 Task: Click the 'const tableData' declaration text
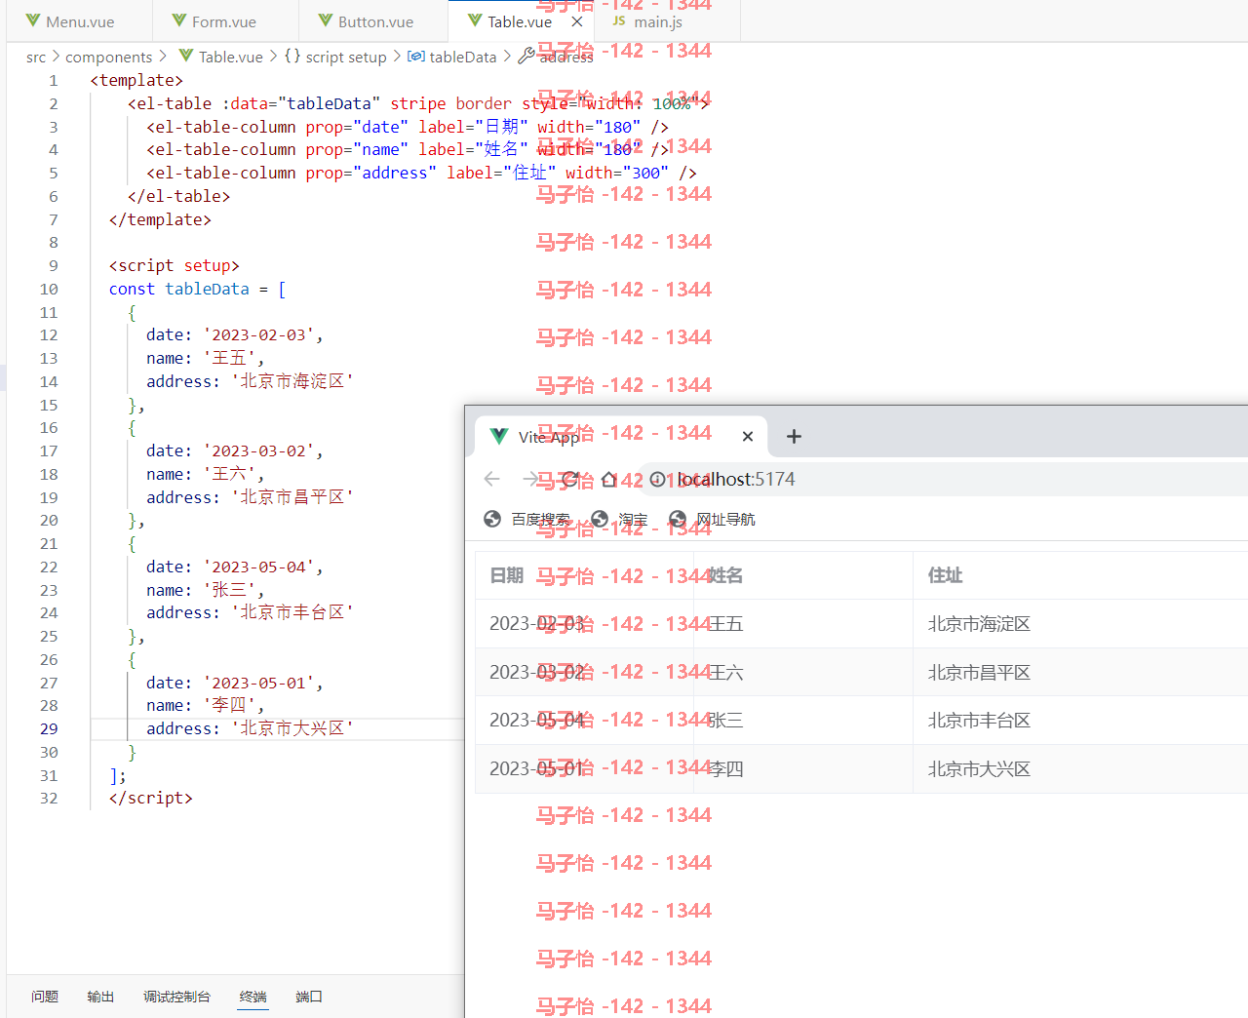click(x=179, y=289)
